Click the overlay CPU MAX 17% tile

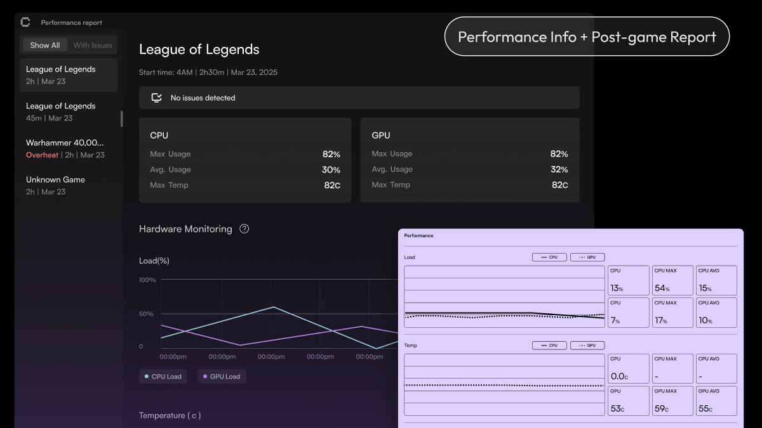click(x=672, y=313)
